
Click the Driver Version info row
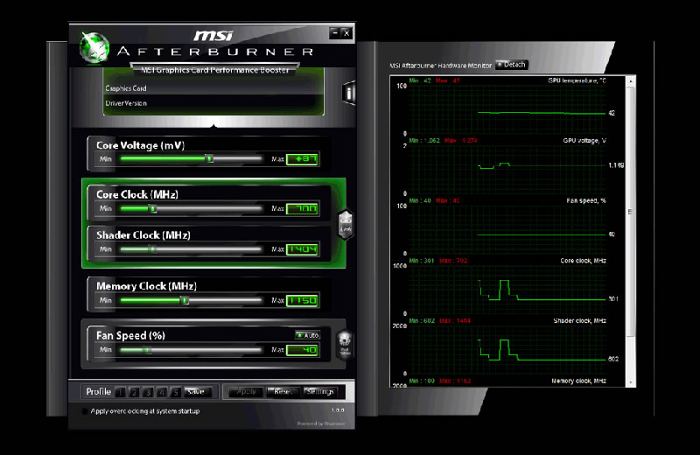point(213,103)
